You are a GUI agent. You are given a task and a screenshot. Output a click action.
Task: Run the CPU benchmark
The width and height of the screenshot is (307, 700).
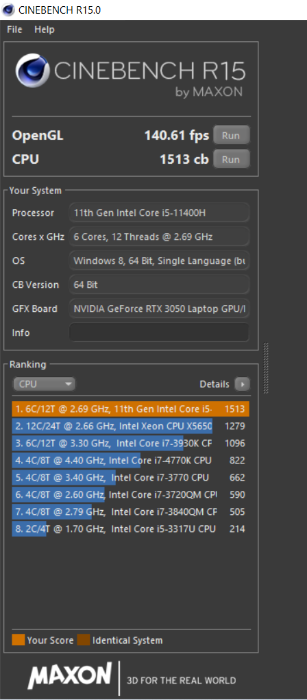[x=231, y=159]
